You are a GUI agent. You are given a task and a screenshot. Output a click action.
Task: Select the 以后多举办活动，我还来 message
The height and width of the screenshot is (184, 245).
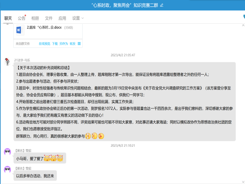pos(35,176)
